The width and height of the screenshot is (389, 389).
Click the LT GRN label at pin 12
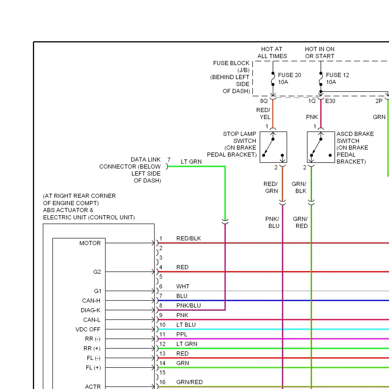[x=187, y=344]
